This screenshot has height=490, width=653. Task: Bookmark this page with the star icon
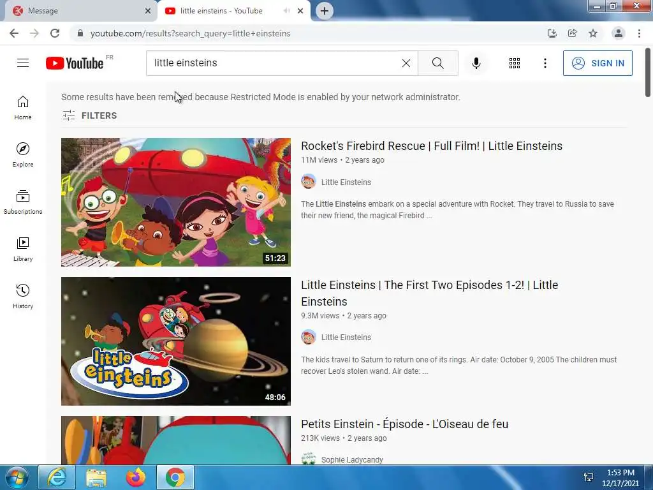[x=593, y=33]
